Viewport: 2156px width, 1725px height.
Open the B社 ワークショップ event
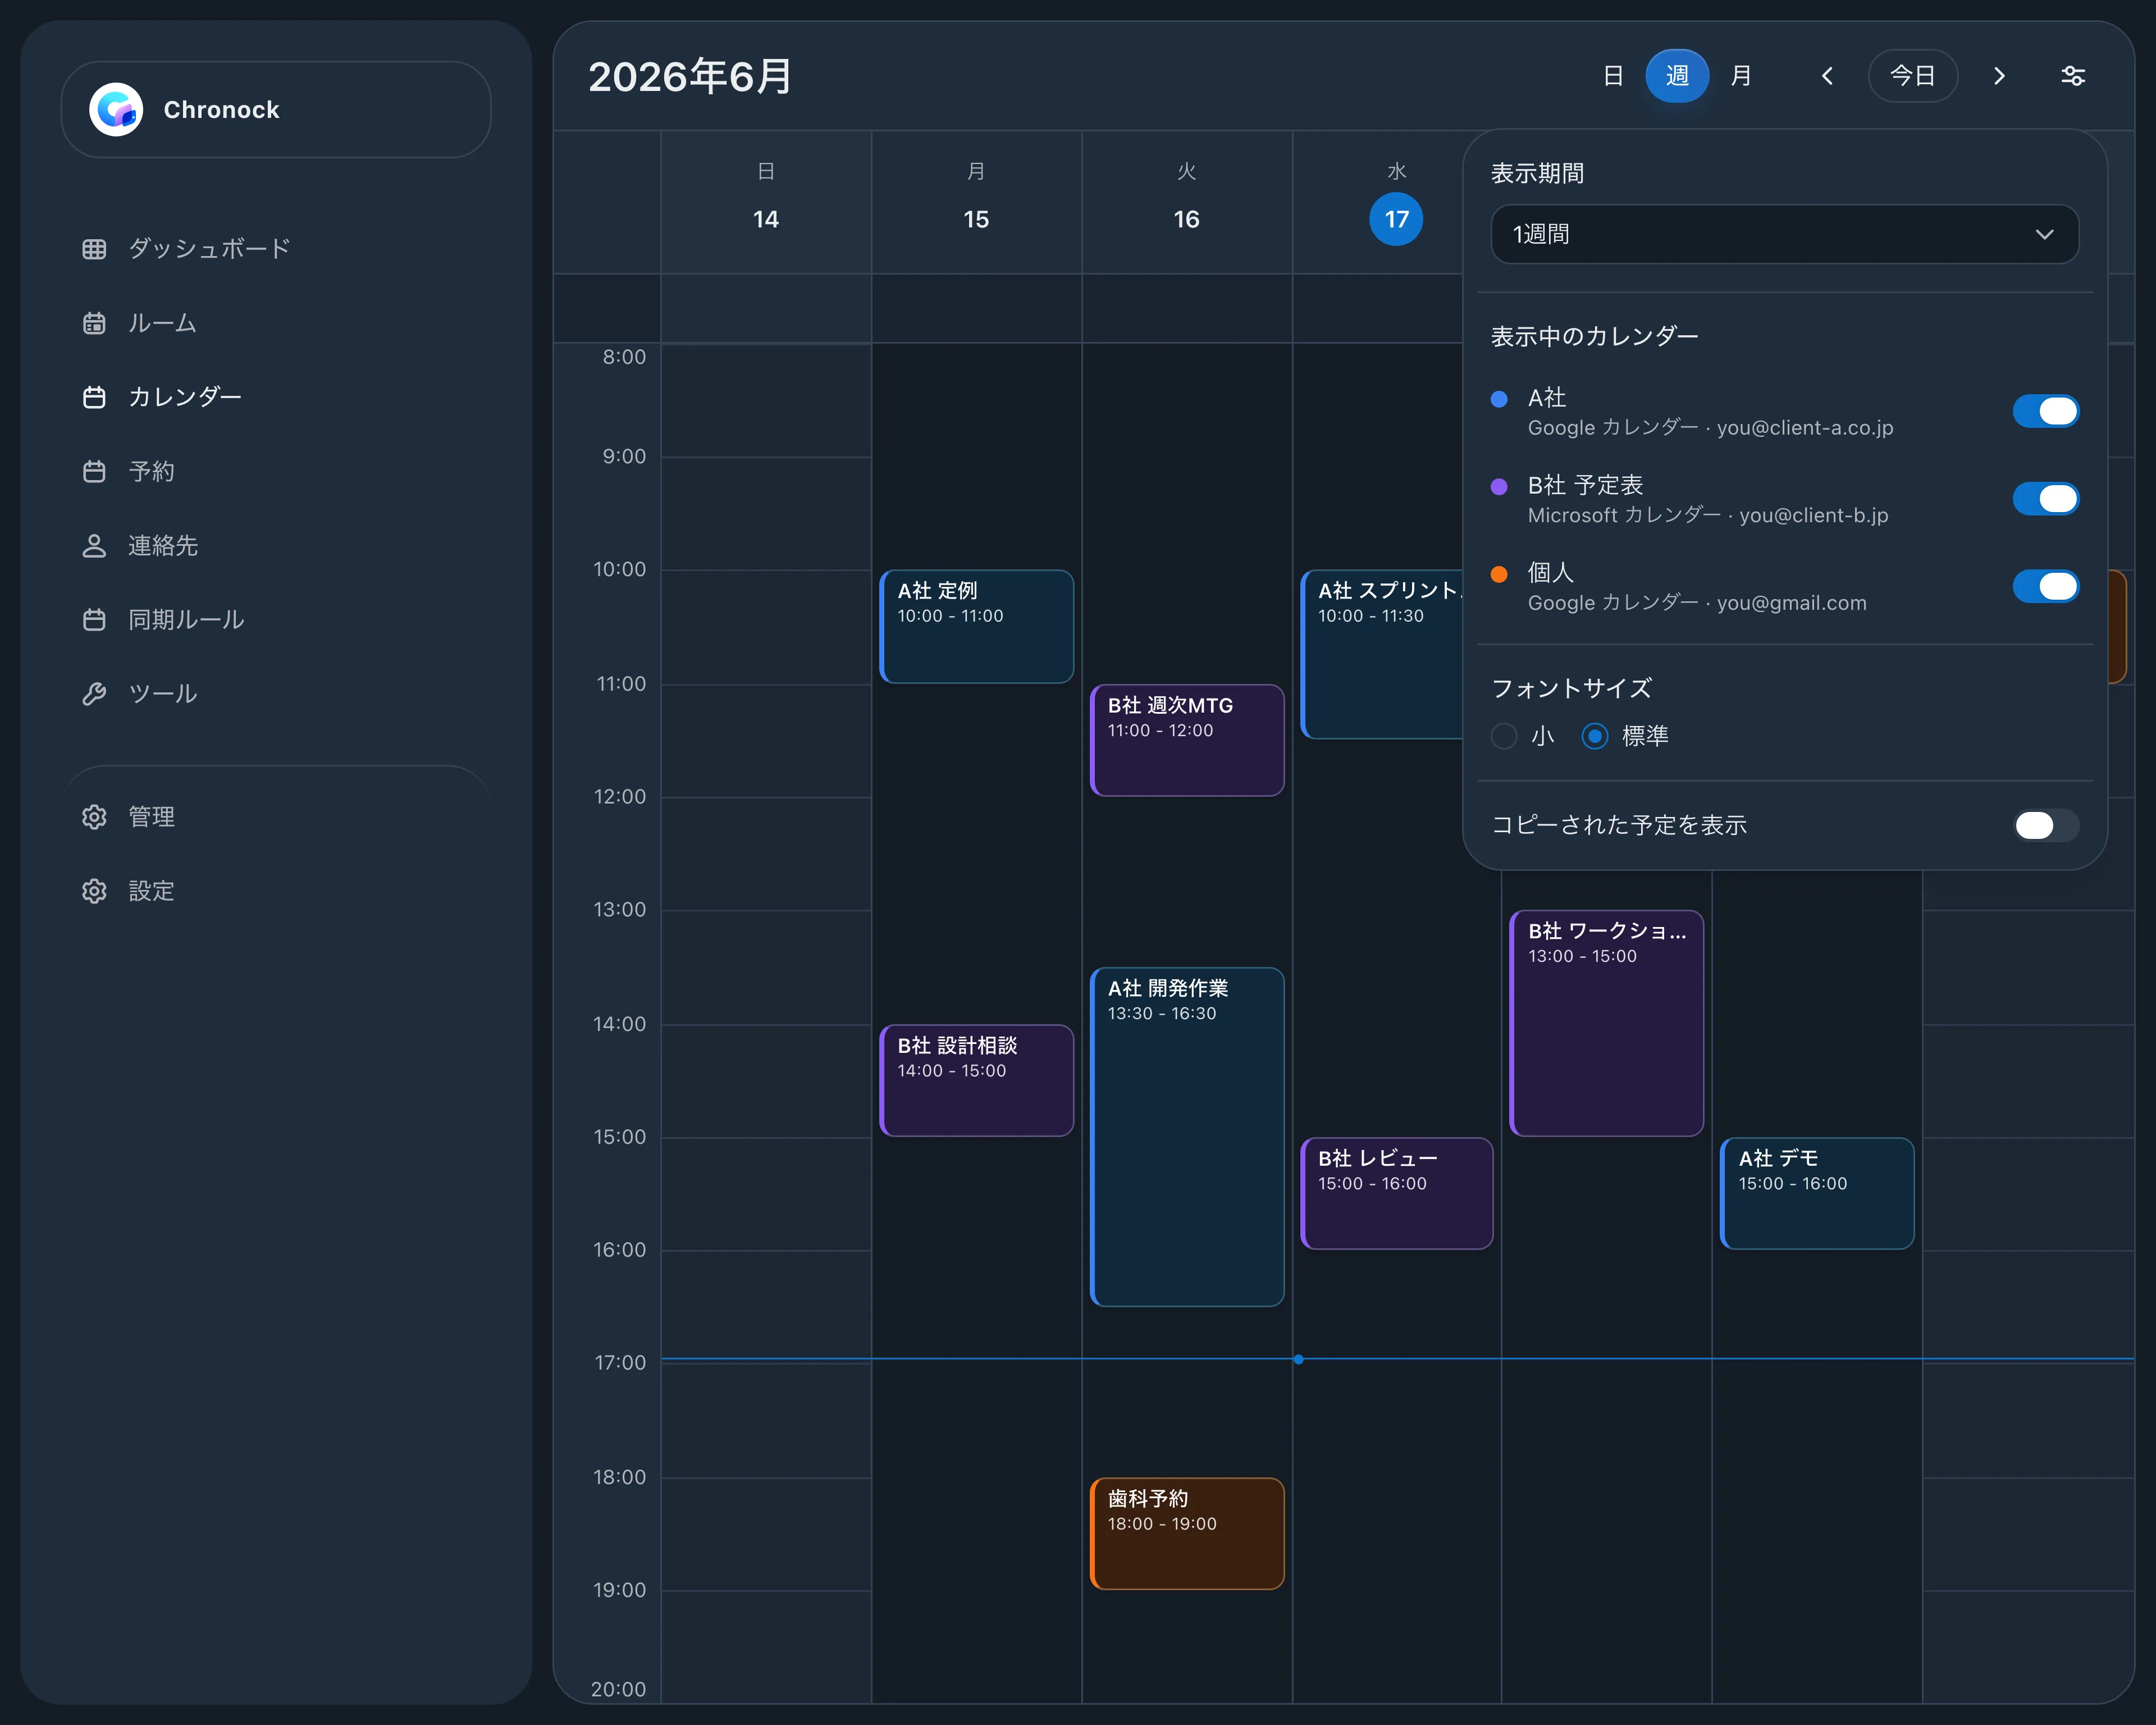[1607, 1023]
